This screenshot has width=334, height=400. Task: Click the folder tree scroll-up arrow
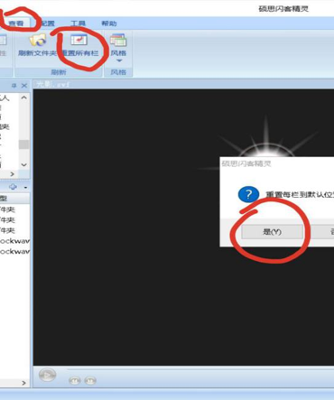coord(24,98)
